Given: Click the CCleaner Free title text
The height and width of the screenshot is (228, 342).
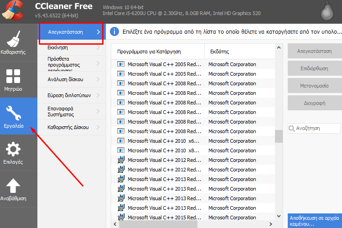Looking at the screenshot, I should pos(64,6).
